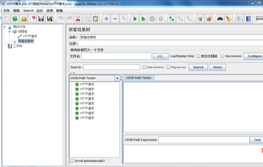Open the 选项 menu
The height and width of the screenshot is (167, 263).
pos(50,11)
